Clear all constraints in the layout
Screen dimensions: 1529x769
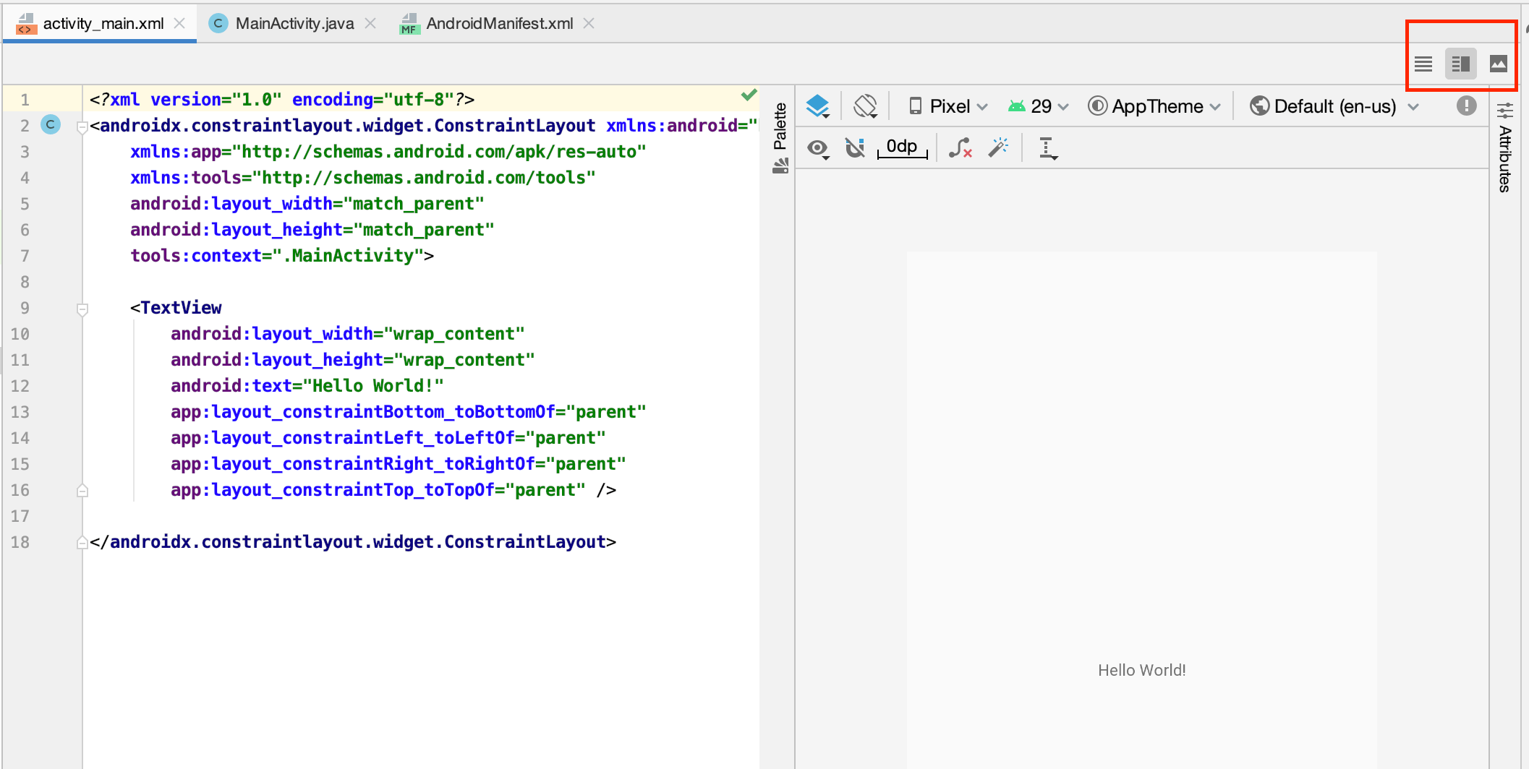[961, 147]
